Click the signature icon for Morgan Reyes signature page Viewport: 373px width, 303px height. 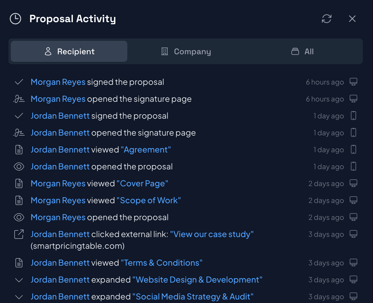point(19,99)
